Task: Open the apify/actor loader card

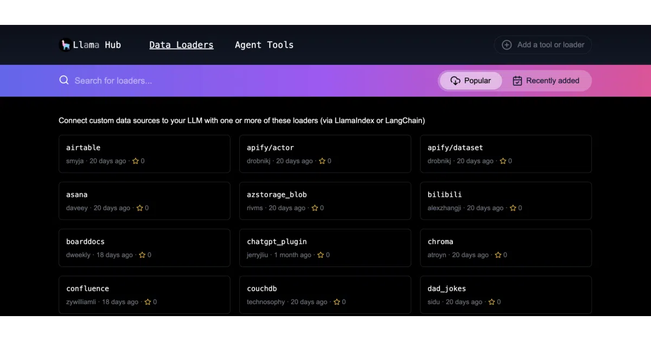Action: (325, 154)
